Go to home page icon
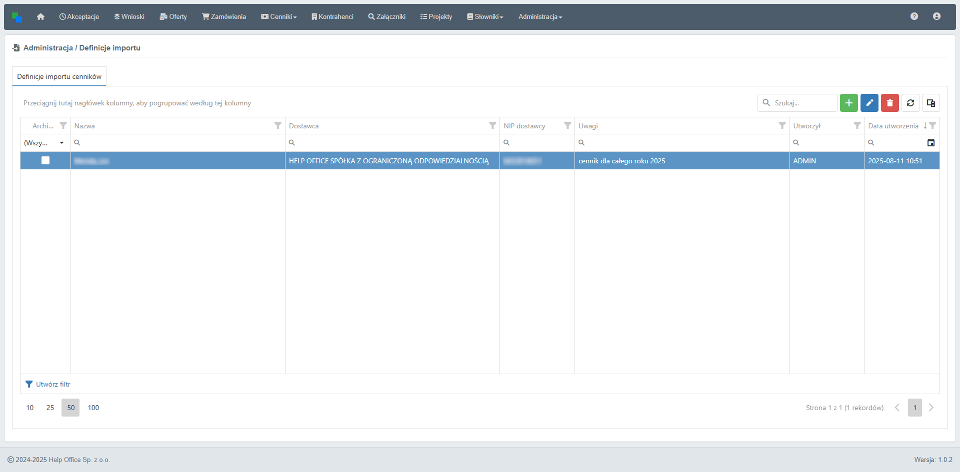This screenshot has width=960, height=472. [40, 17]
